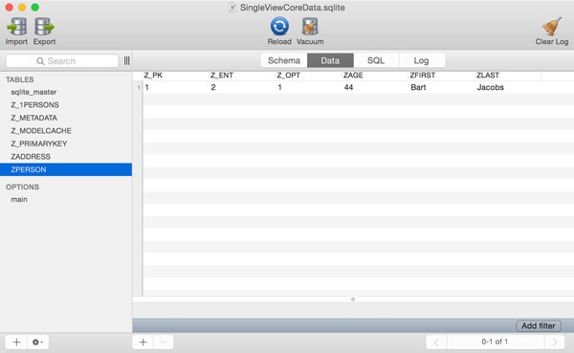
Task: Reload the database with the Reload icon
Action: pyautogui.click(x=279, y=27)
